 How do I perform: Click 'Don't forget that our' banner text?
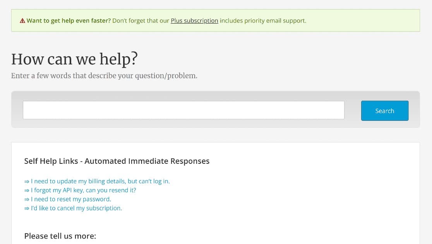tap(141, 21)
